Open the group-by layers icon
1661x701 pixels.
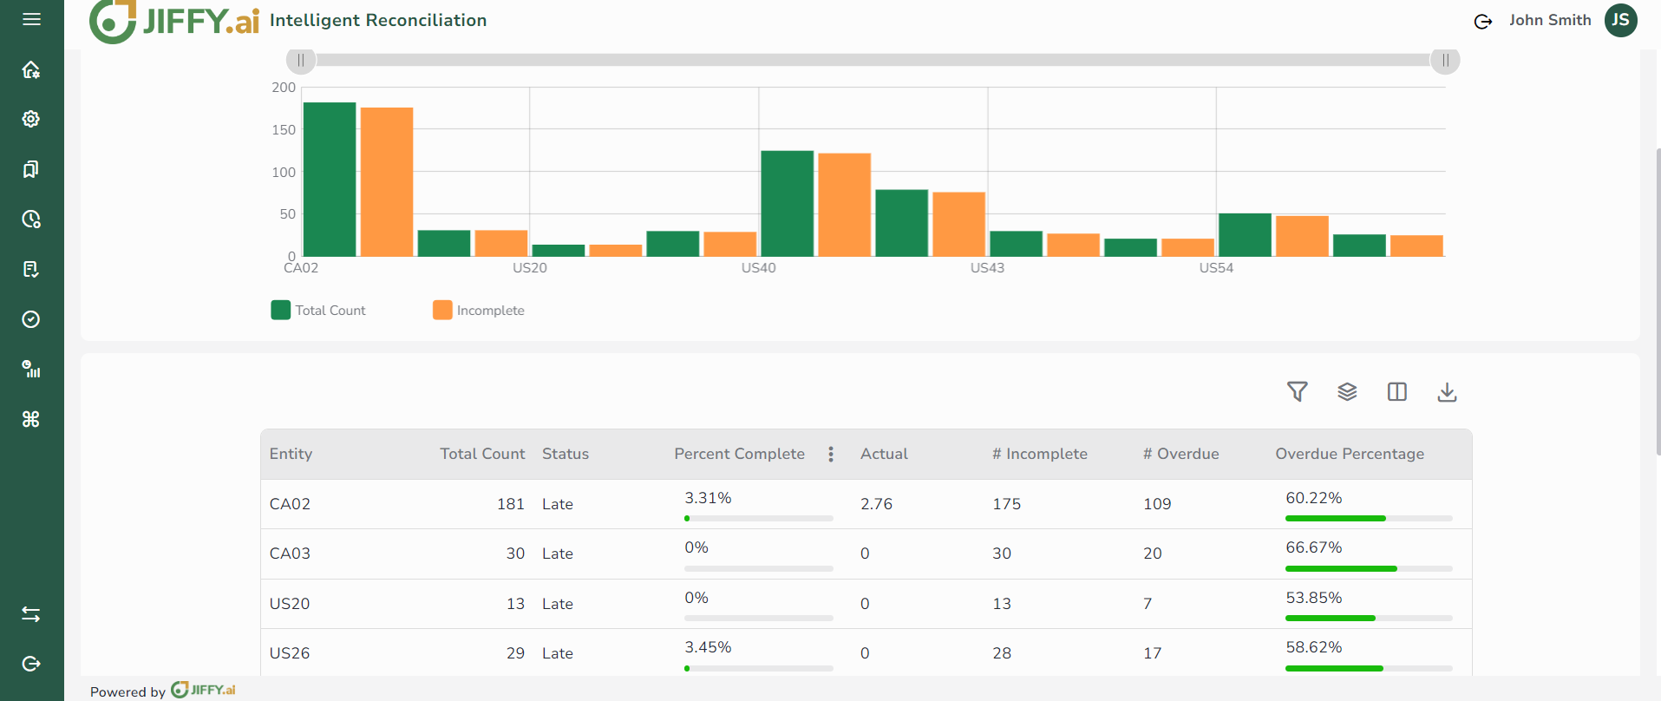(1347, 392)
